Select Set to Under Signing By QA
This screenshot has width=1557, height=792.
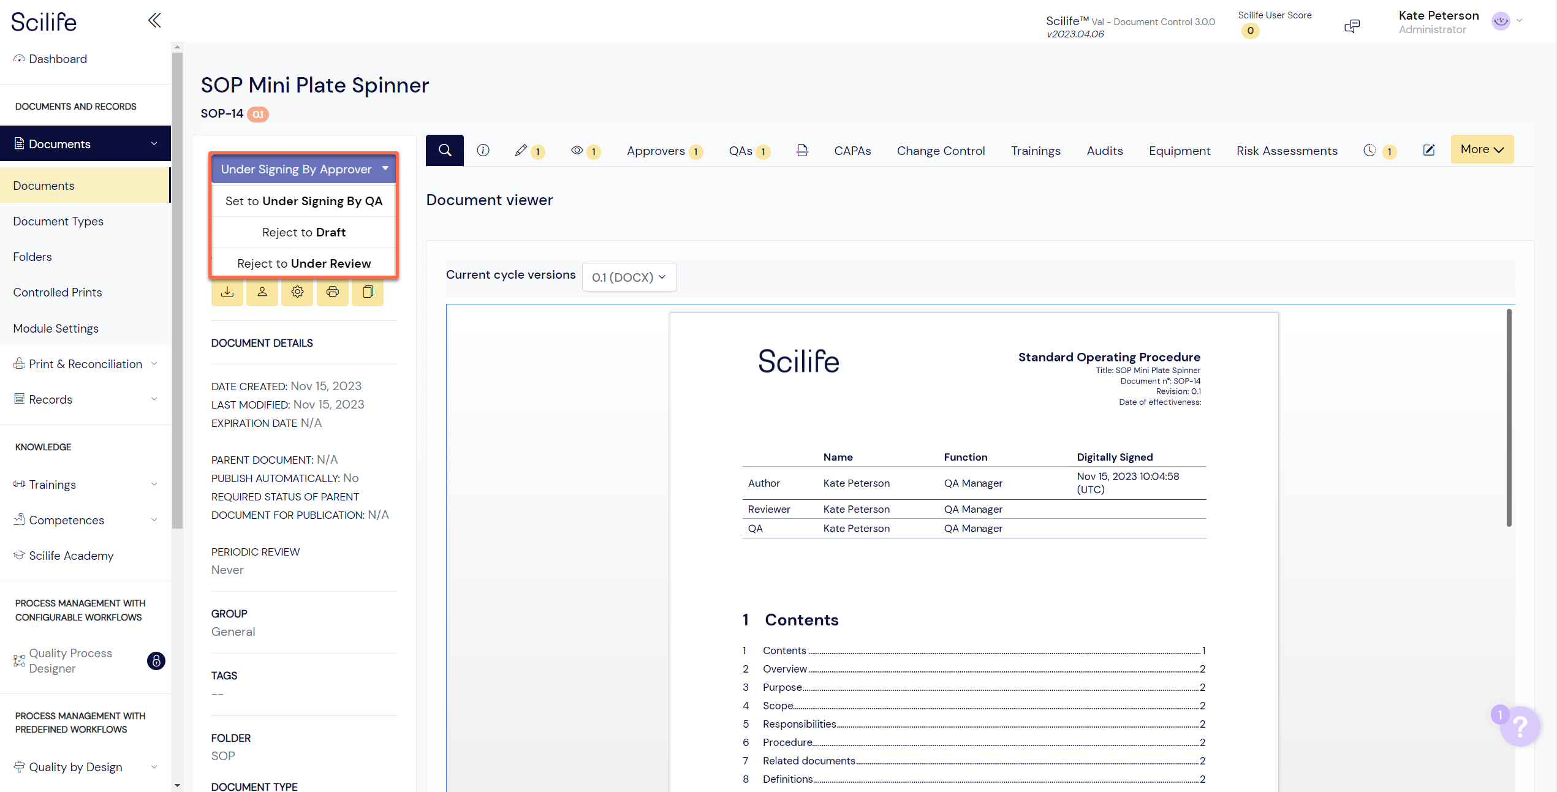(304, 201)
